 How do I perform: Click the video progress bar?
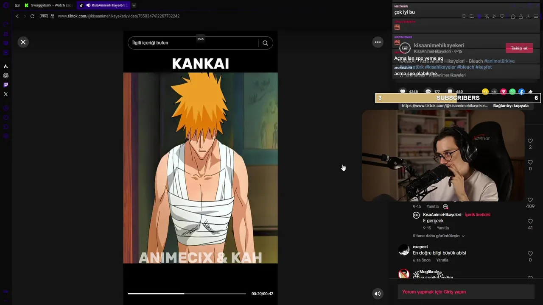[x=187, y=294]
